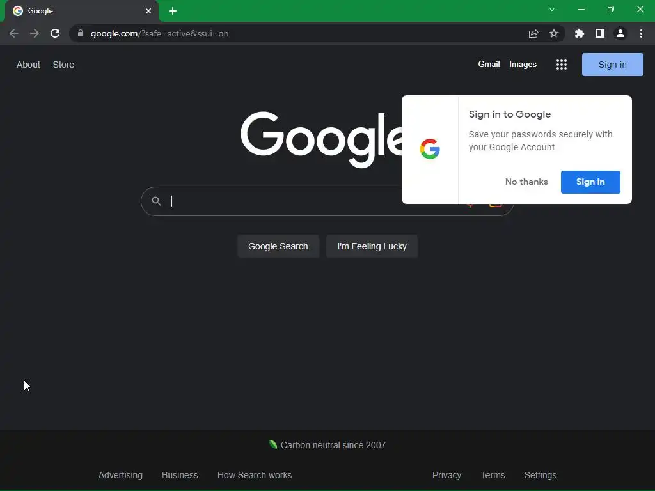Open the Chrome three-dot menu
The height and width of the screenshot is (491, 655).
click(641, 33)
